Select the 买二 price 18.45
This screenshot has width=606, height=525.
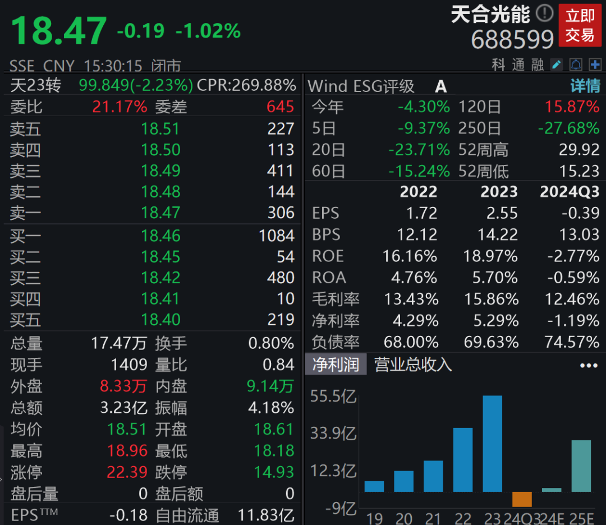point(160,256)
